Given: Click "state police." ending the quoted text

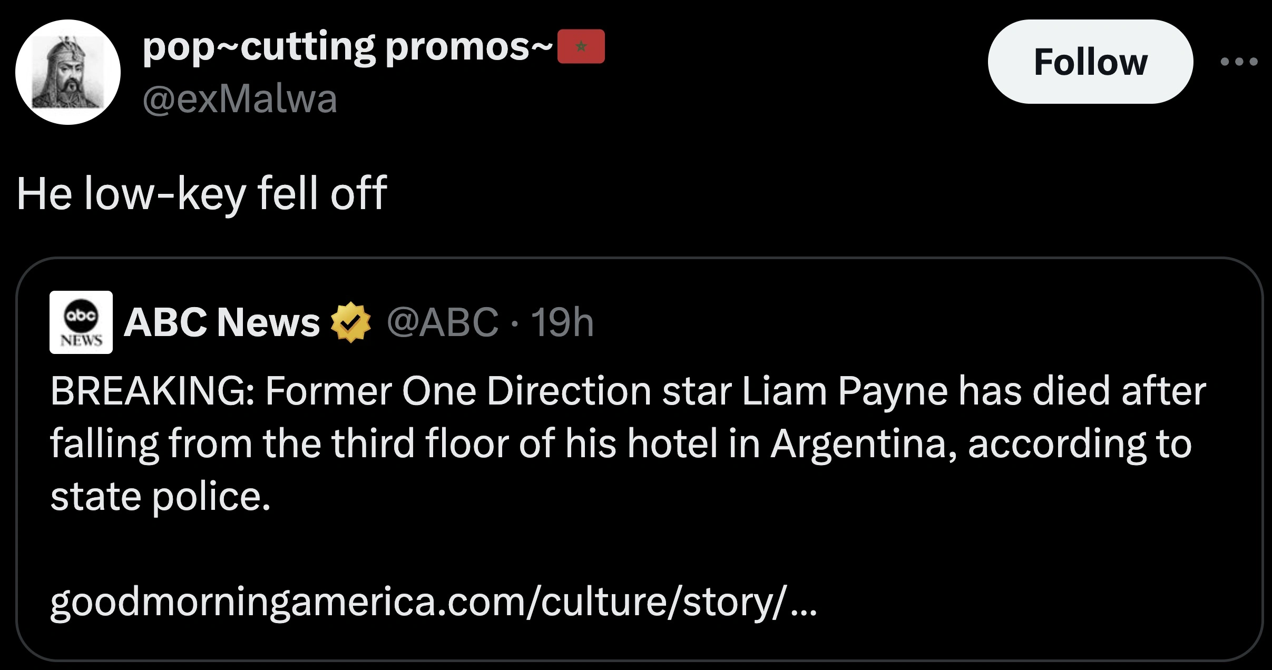Looking at the screenshot, I should pos(161,496).
